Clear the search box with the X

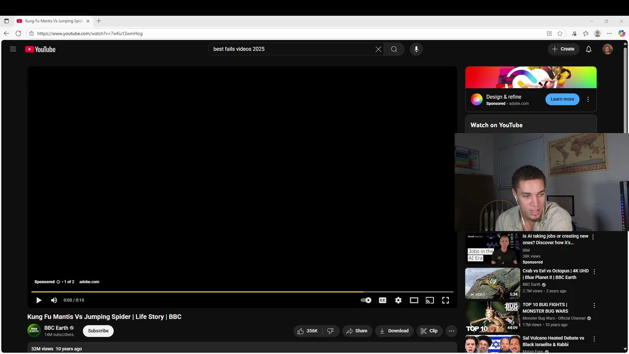point(378,49)
